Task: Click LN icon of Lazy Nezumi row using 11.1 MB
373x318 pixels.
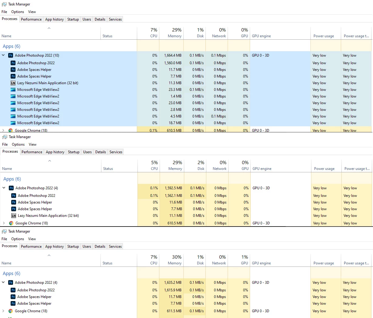Action: click(14, 216)
